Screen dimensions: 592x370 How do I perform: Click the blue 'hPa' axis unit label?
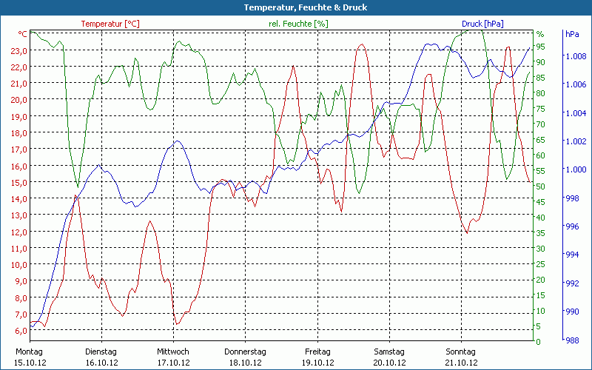[572, 34]
